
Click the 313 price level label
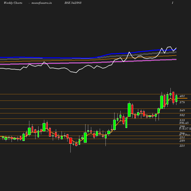pos(182,120)
